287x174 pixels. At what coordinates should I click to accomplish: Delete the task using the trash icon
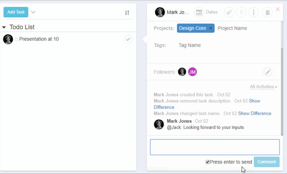point(267,12)
